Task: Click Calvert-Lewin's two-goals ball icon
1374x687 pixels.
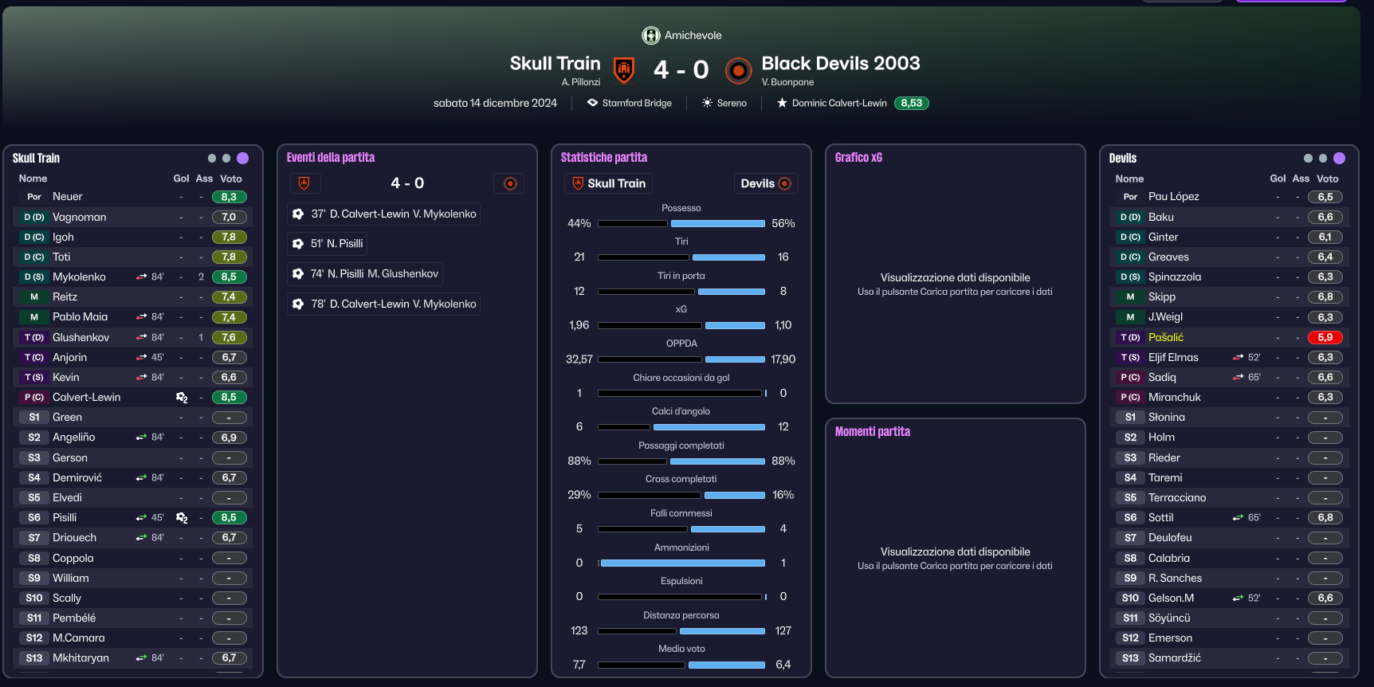Action: point(182,397)
